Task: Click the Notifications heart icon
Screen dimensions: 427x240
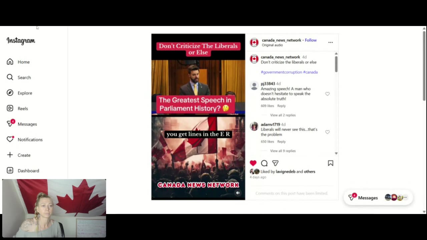Action: [10, 139]
